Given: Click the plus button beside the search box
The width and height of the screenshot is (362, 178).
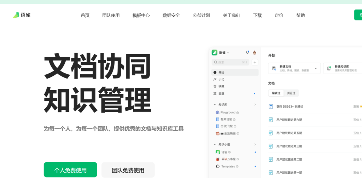Looking at the screenshot, I should pos(255,62).
